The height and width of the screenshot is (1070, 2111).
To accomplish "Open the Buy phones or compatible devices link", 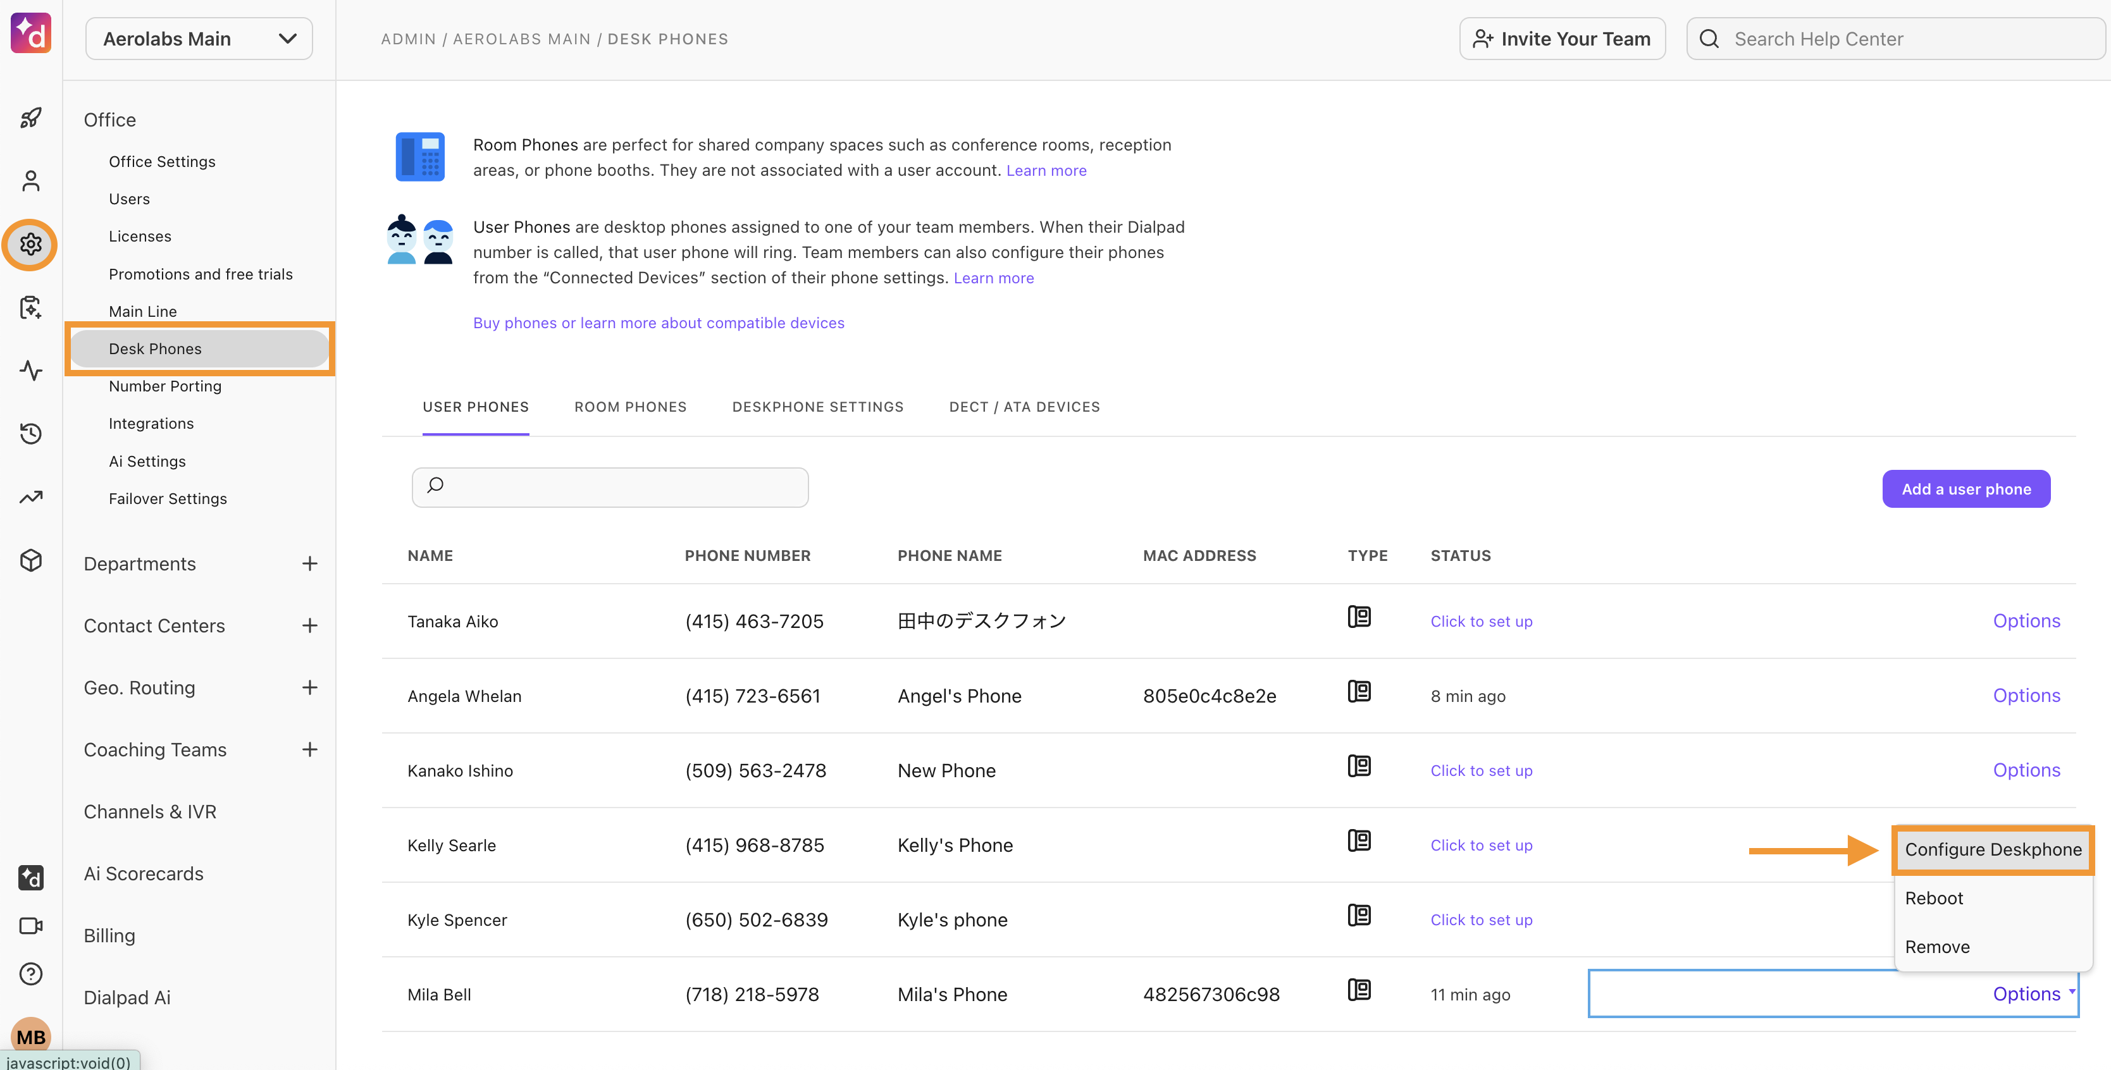I will point(658,323).
